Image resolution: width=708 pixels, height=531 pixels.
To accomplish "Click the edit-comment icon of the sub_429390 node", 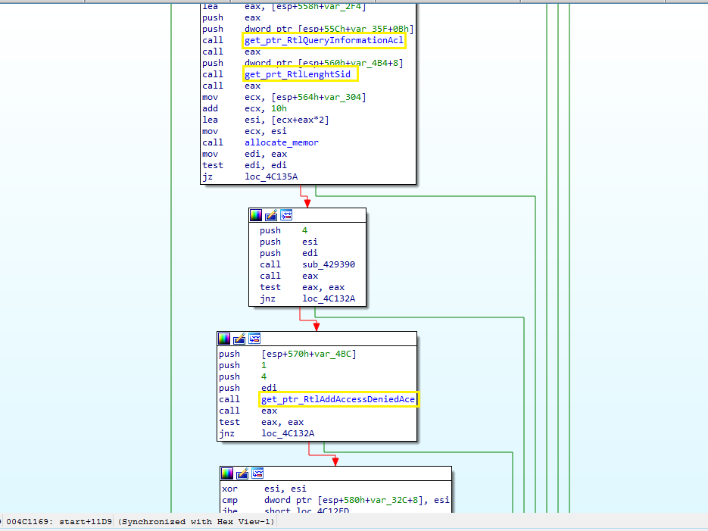I will (271, 215).
